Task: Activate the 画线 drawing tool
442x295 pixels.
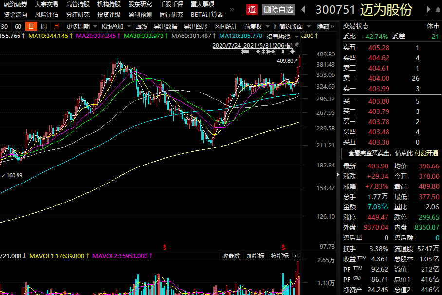Action: click(141, 26)
